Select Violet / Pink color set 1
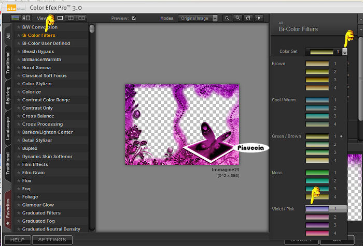The height and width of the screenshot is (246, 363). click(317, 209)
